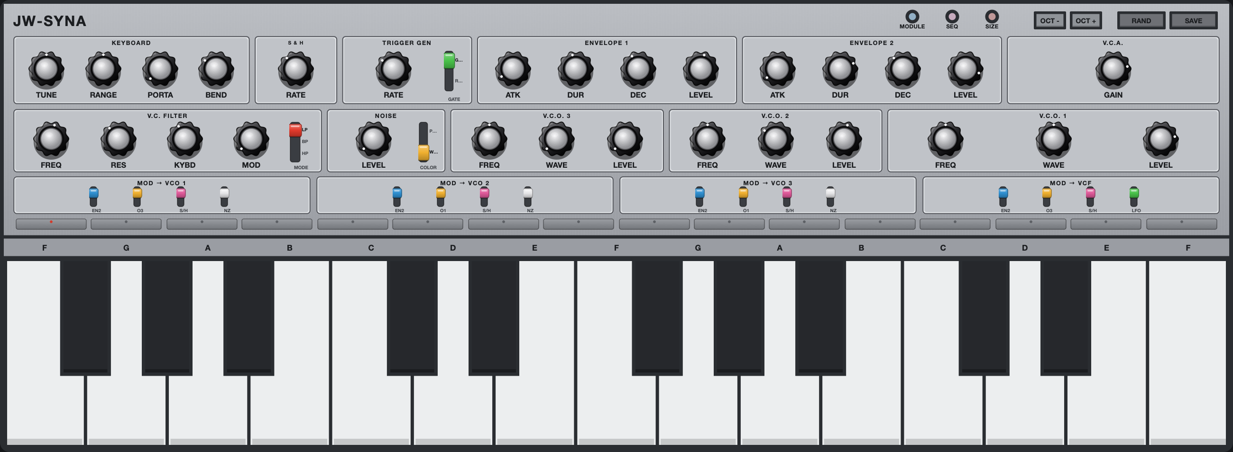Toggle the red filter MODE switch

(295, 142)
